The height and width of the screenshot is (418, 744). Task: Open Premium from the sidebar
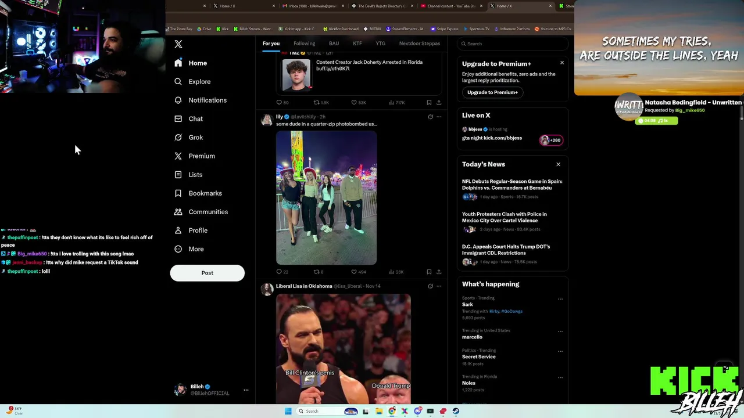click(195, 156)
